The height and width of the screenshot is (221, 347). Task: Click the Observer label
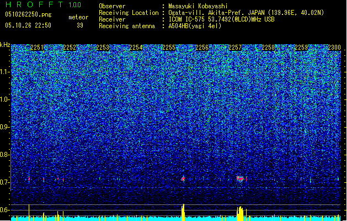coord(112,6)
